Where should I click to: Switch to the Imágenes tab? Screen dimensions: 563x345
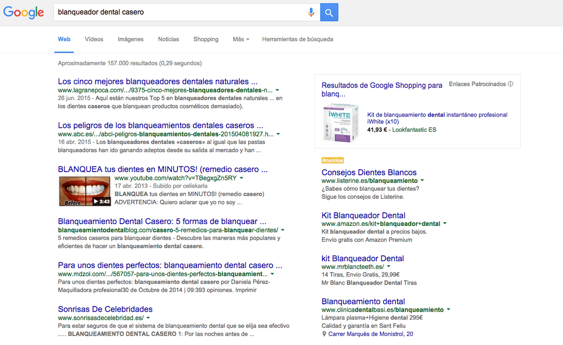click(130, 39)
